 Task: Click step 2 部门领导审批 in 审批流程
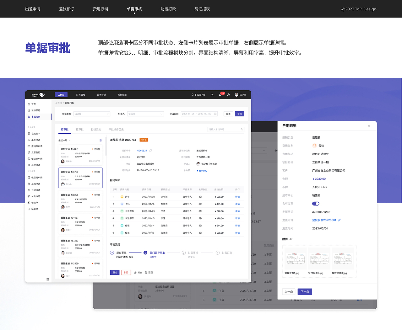pyautogui.click(x=154, y=253)
